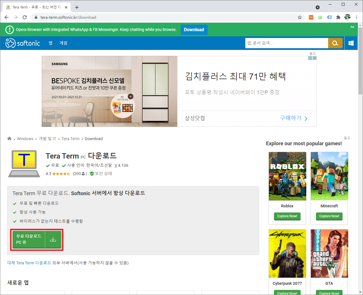Viewport: 363px width, 295px height.
Task: Reload the page with the refresh icon
Action: point(25,17)
